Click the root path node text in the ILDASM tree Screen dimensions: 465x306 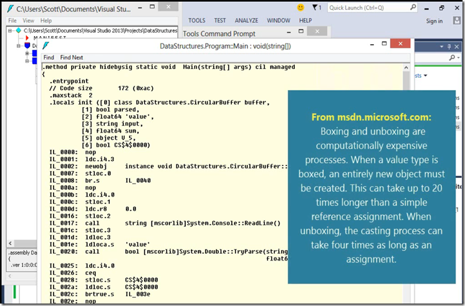[x=100, y=30]
